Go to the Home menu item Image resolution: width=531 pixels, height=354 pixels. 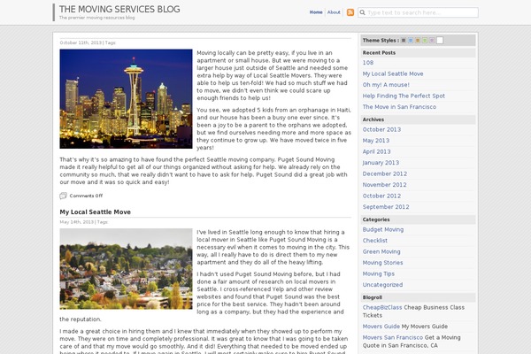pos(316,12)
